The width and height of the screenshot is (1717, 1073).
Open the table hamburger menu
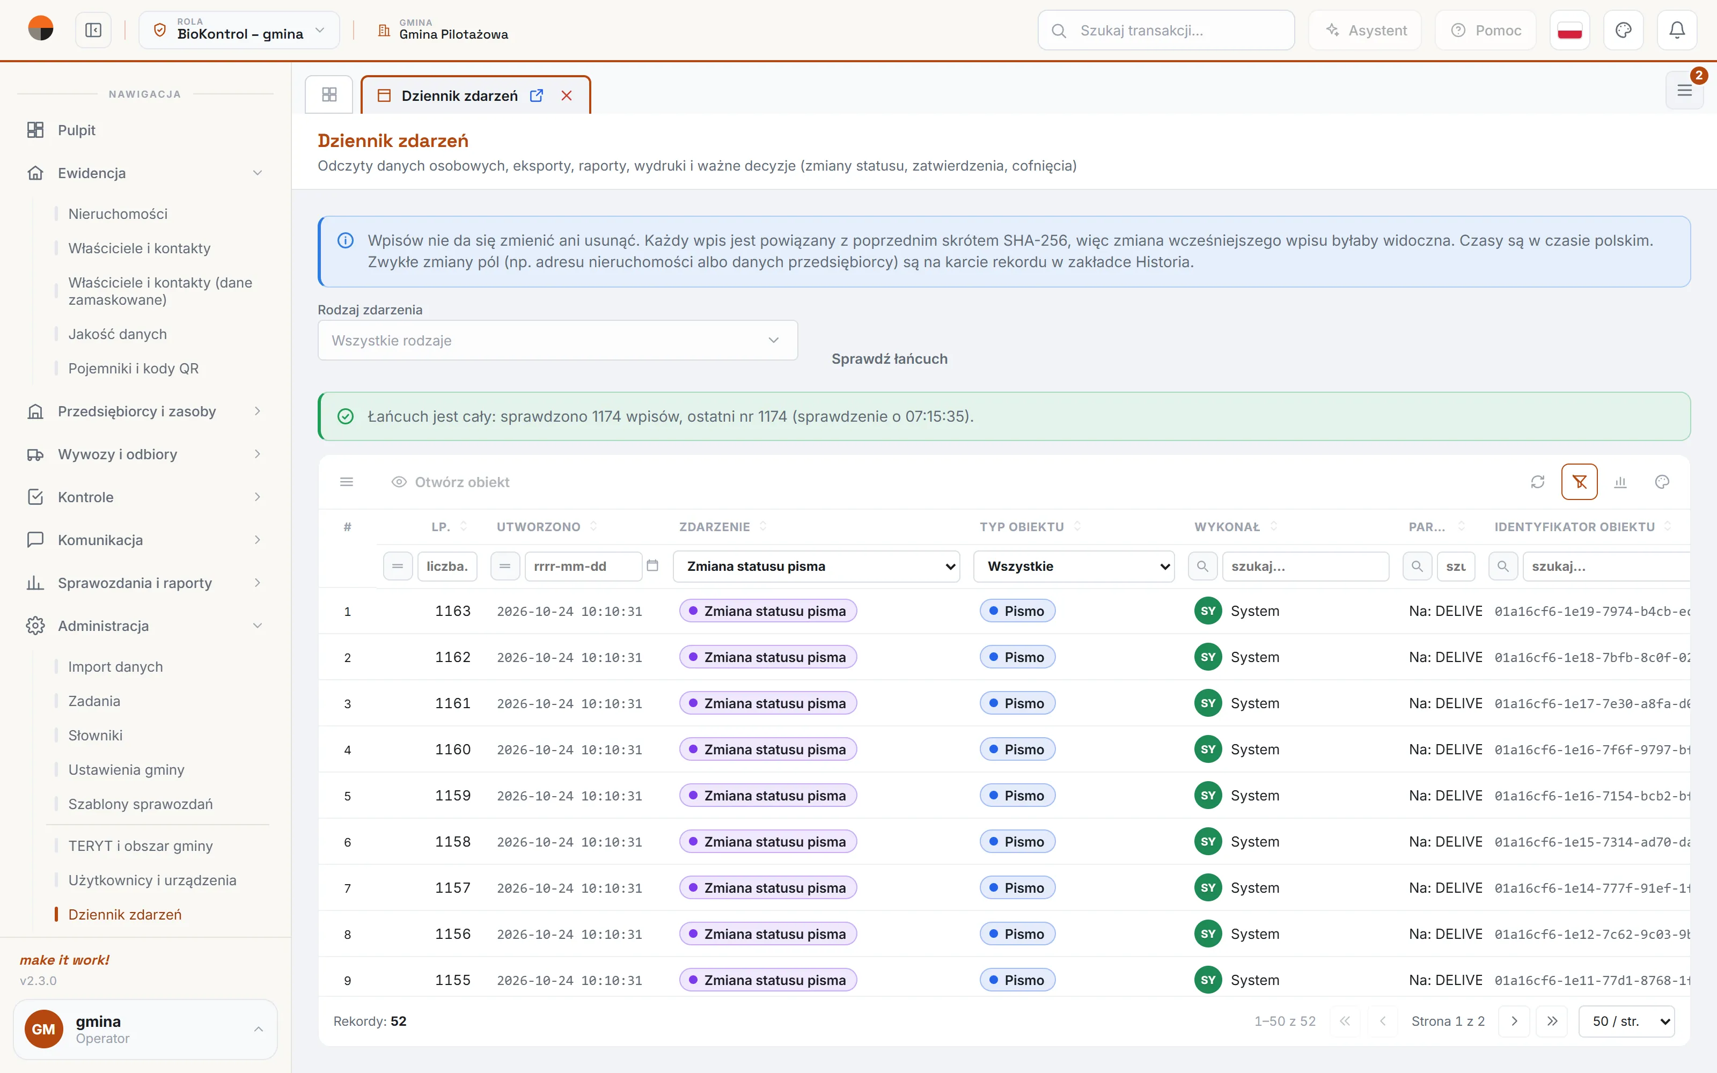(347, 482)
